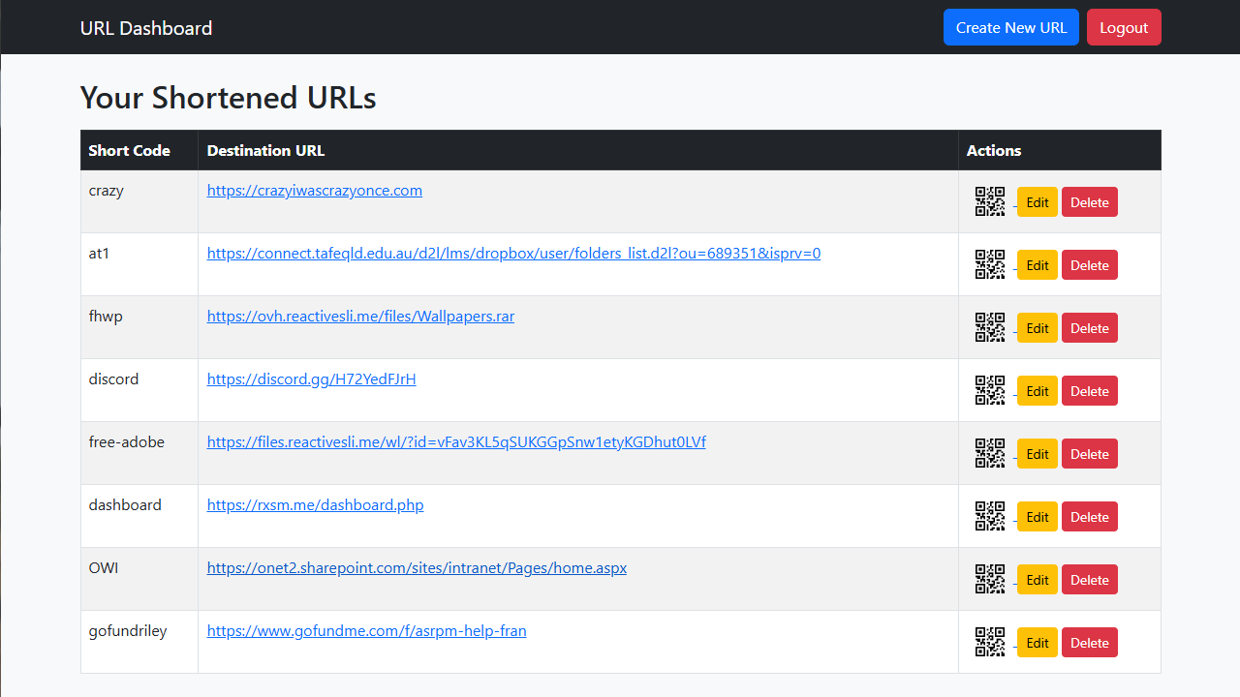Select the 'free-adobe' short code cell
1240x697 pixels.
(x=139, y=454)
